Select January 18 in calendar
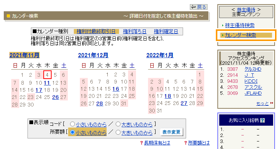278x149 pixels. tap(168, 96)
